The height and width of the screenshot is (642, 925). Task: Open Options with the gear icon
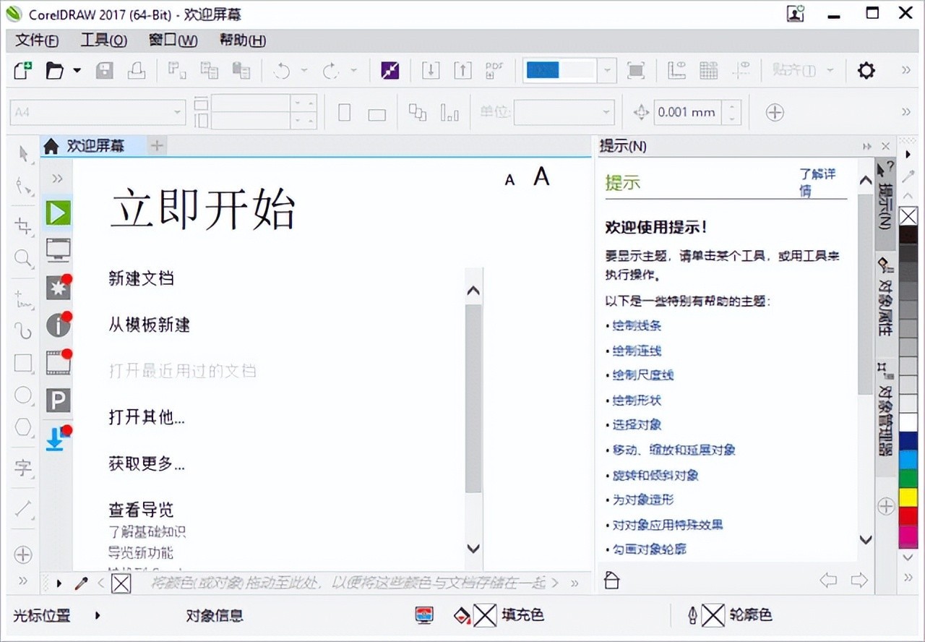click(x=866, y=70)
